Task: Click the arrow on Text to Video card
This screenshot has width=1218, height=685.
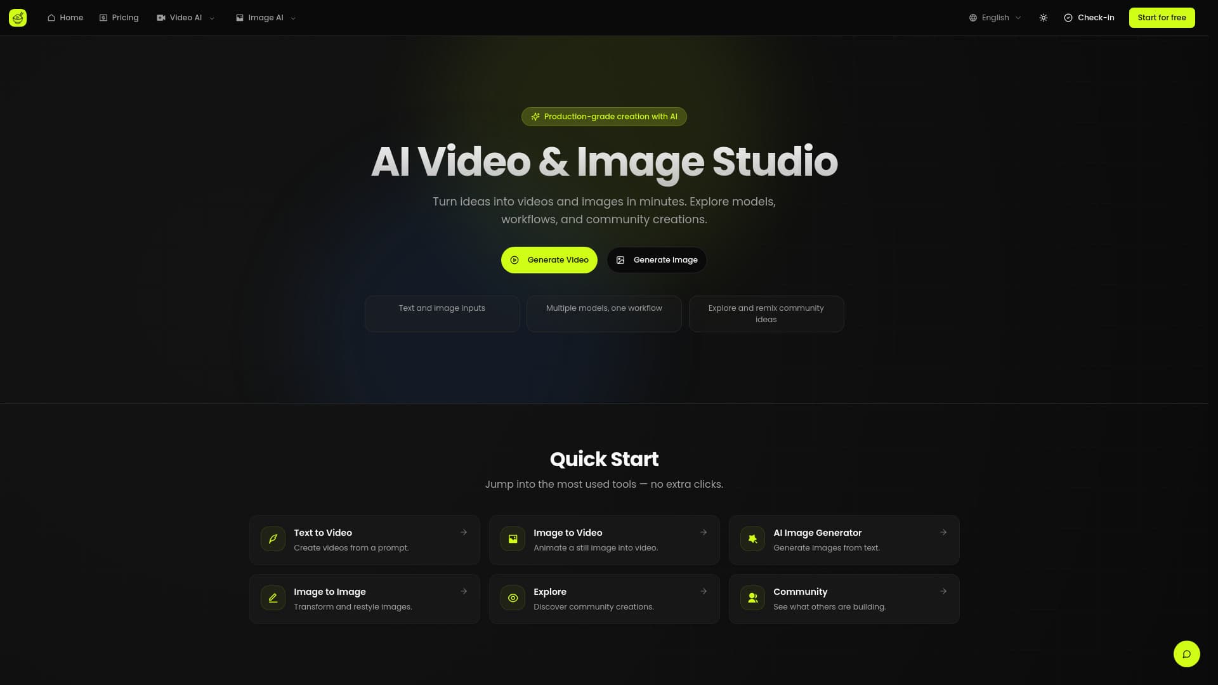Action: coord(464,533)
